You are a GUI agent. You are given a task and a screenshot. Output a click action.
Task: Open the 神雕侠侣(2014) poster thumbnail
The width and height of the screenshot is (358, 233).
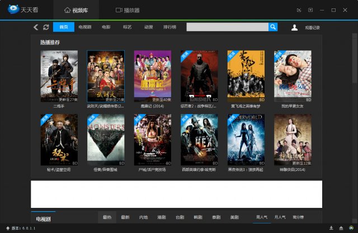(293, 140)
